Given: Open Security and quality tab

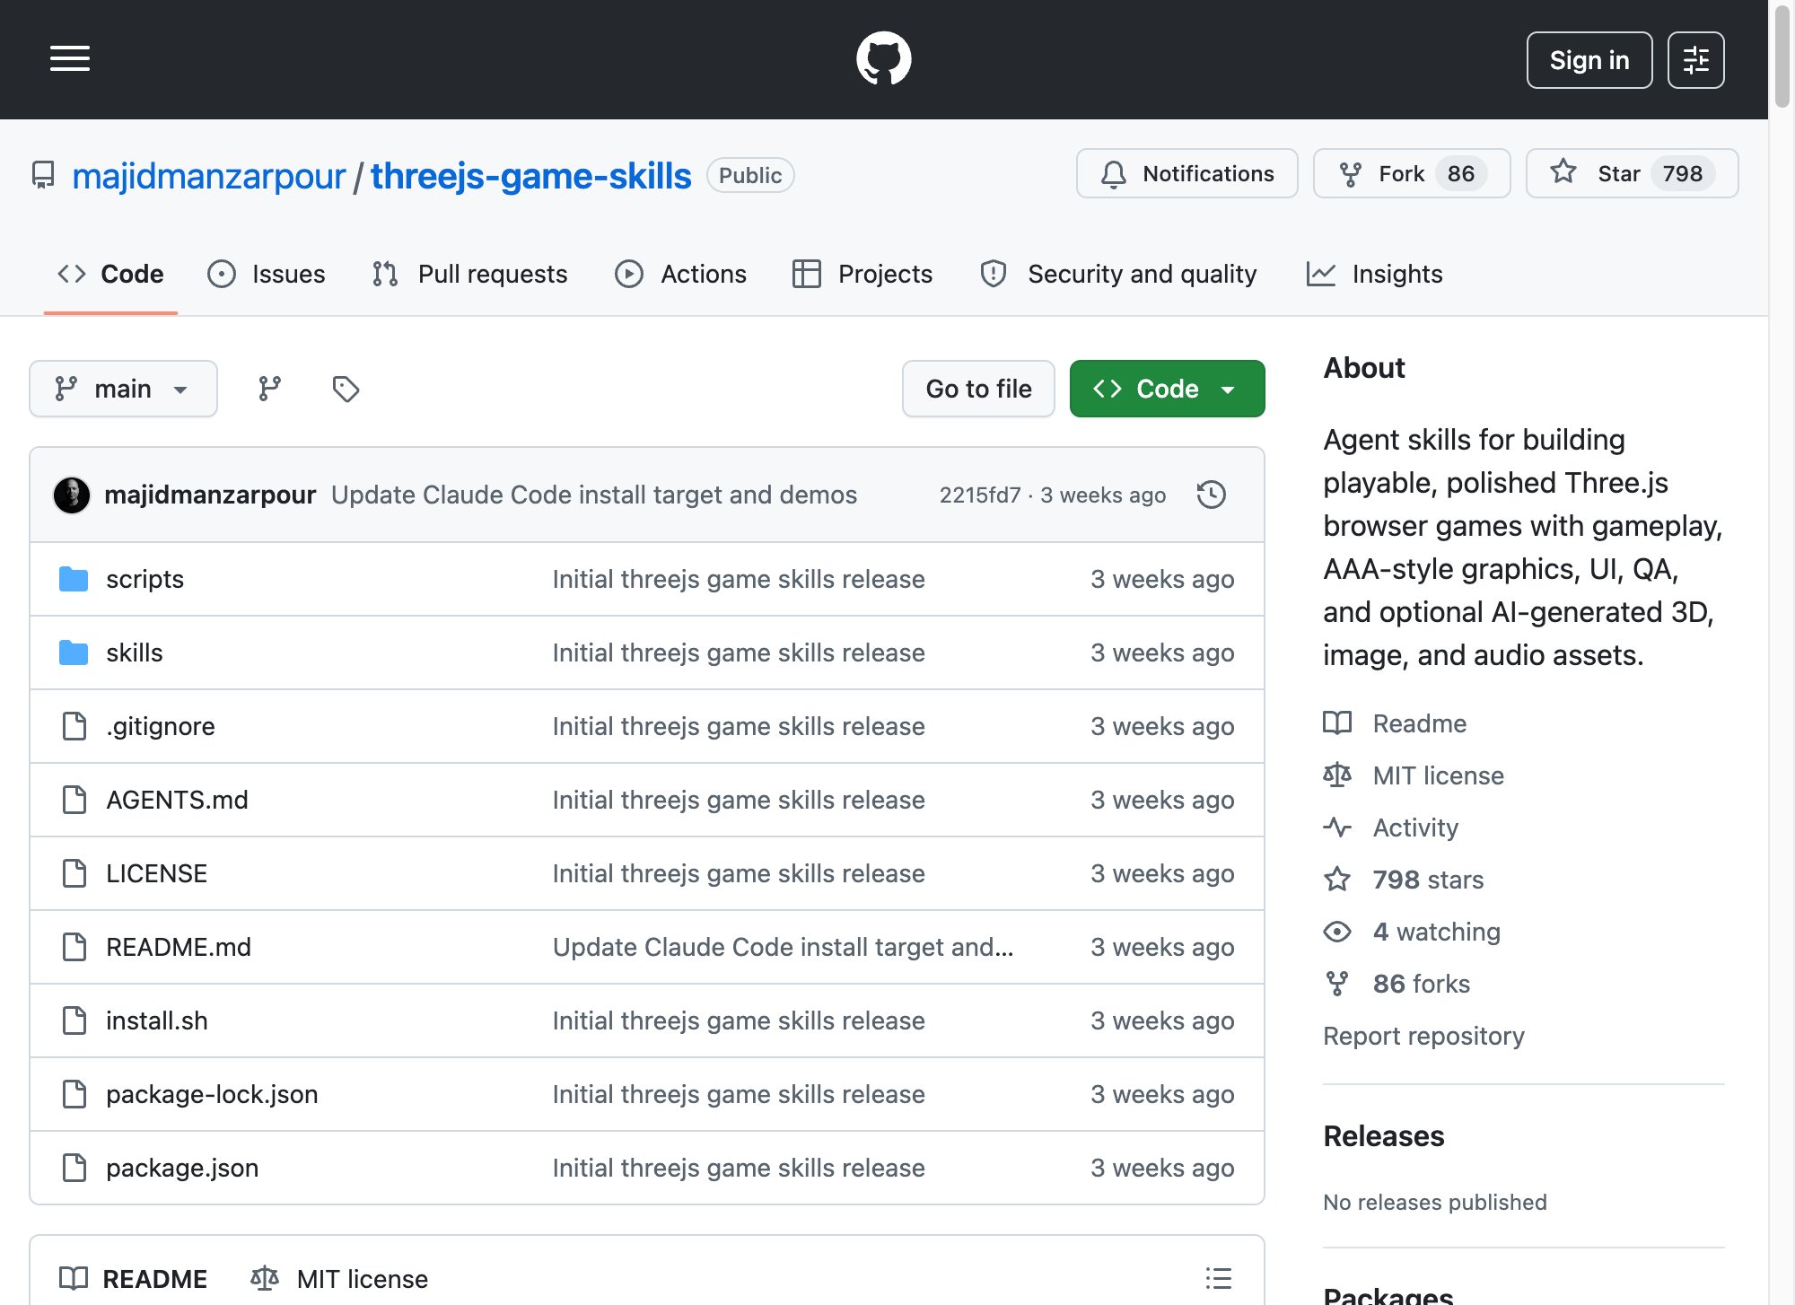Looking at the screenshot, I should (x=1118, y=274).
